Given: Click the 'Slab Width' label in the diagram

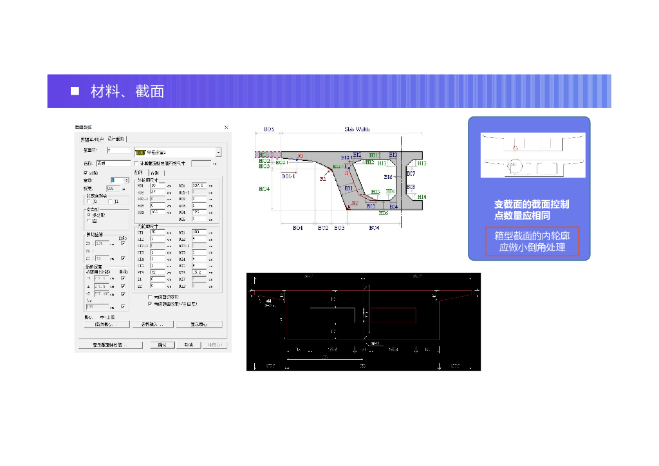Looking at the screenshot, I should pos(357,129).
